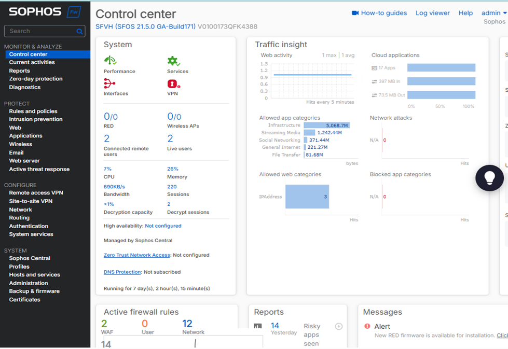
Task: Click the DNS Protection link
Action: [122, 272]
